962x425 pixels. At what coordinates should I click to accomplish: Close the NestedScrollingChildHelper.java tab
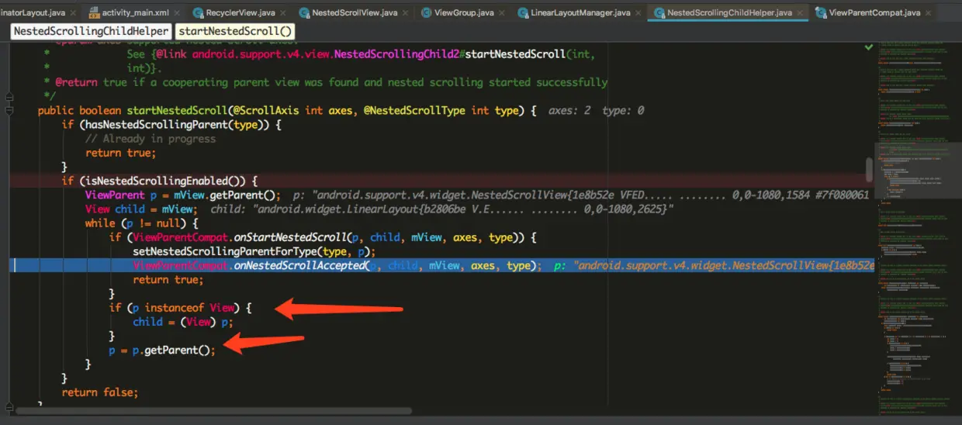(x=800, y=13)
